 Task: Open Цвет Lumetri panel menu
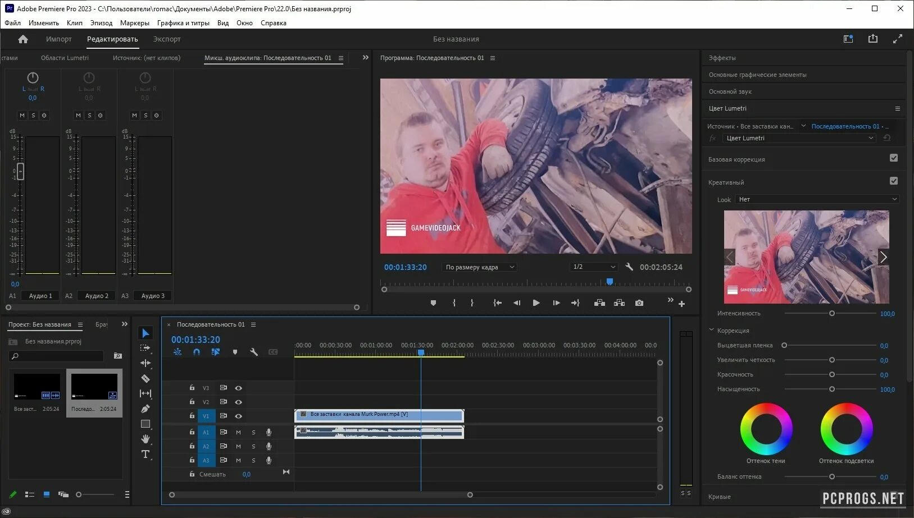[898, 108]
